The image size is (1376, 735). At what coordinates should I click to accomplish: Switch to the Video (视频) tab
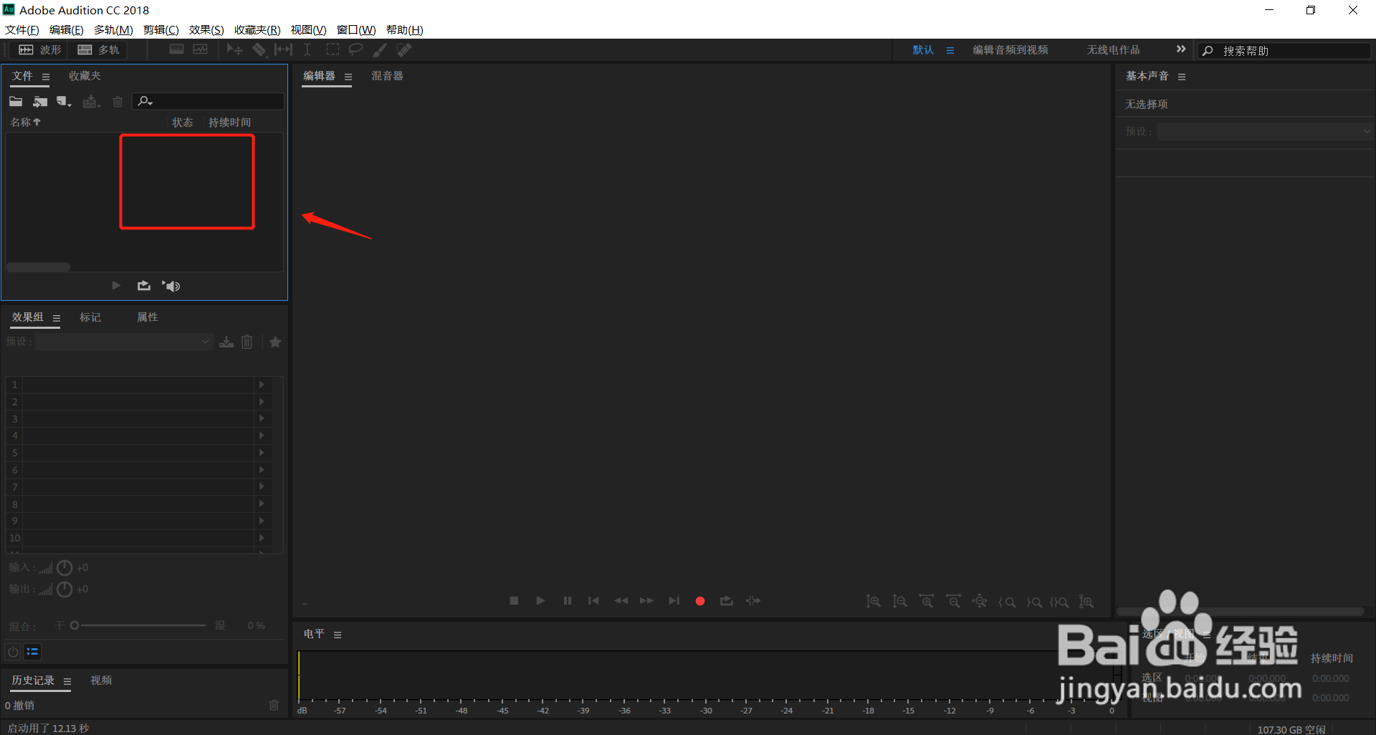[x=101, y=681]
